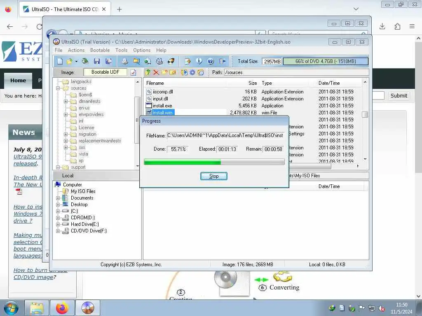The image size is (422, 316).
Task: Expand the CDROM(D:) drive node
Action: pos(58,218)
